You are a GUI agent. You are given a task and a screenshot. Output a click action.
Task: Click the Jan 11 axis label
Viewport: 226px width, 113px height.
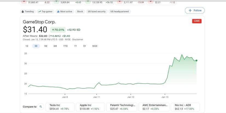96,97
